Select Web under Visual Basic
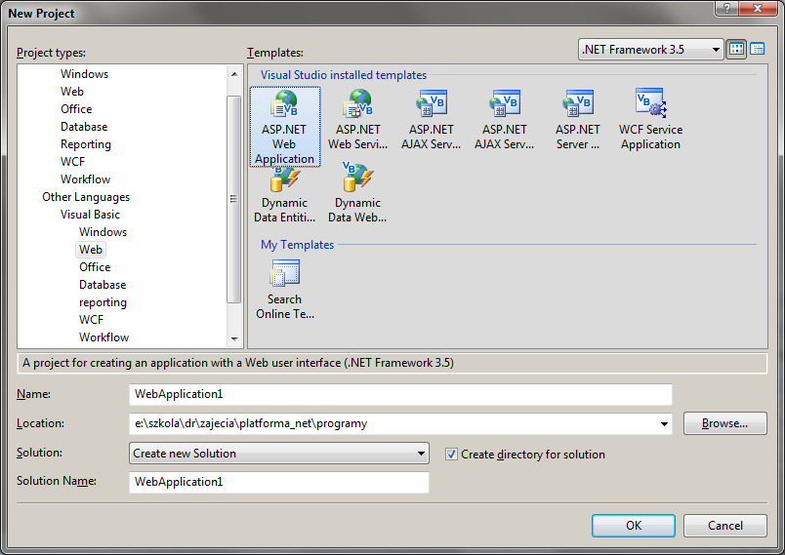The image size is (785, 555). tap(91, 250)
